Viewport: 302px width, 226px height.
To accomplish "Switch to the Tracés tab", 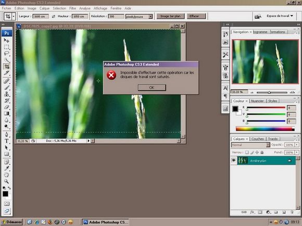I will pos(273,139).
